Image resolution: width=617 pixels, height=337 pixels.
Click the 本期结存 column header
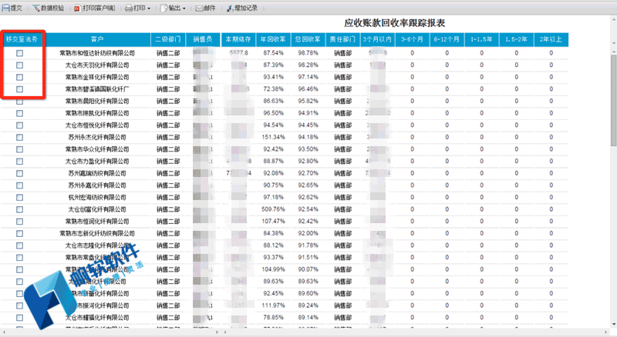pos(238,39)
